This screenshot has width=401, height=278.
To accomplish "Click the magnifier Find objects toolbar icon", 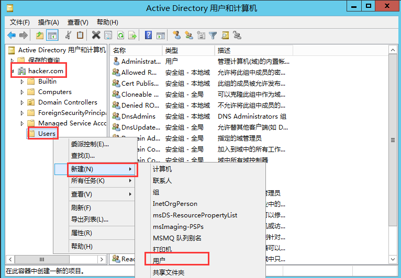I will click(225, 35).
